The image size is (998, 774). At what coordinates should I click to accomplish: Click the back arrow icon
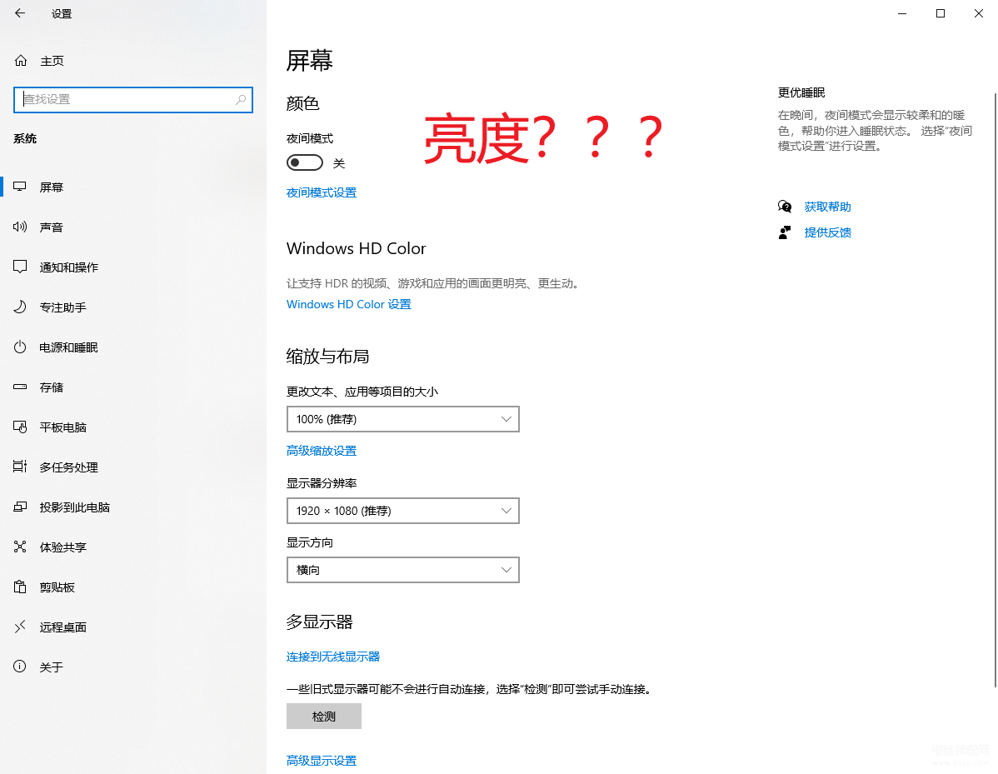(x=20, y=12)
